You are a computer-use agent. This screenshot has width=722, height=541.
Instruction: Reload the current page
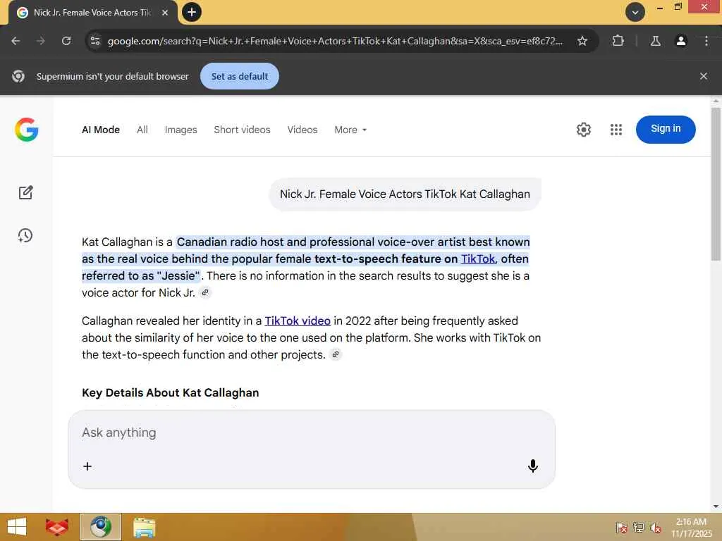tap(66, 41)
